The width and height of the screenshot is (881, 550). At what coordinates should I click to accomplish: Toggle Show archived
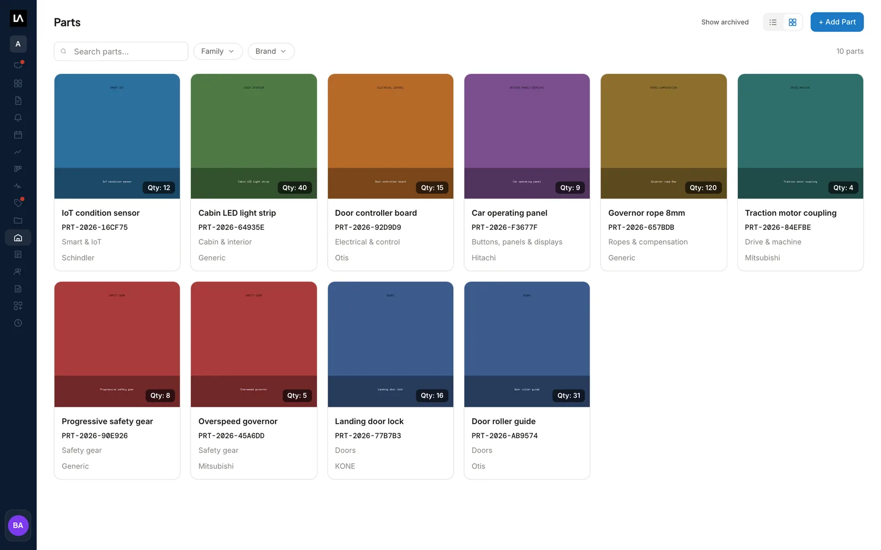pyautogui.click(x=725, y=23)
